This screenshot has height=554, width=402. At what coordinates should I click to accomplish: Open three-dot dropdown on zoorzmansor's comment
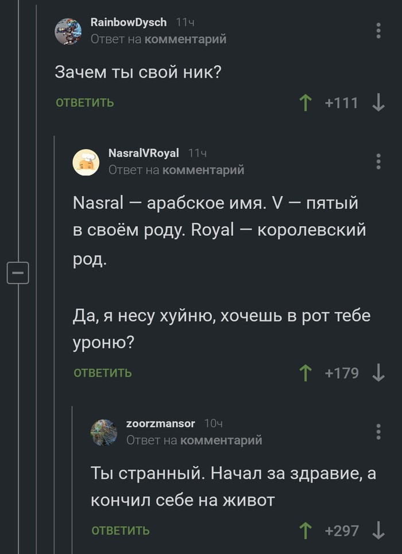point(378,431)
